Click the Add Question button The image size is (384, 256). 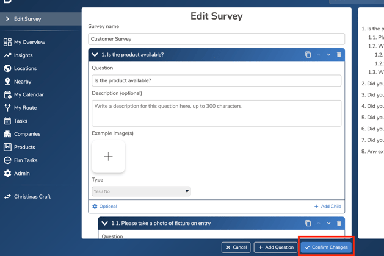pyautogui.click(x=276, y=247)
